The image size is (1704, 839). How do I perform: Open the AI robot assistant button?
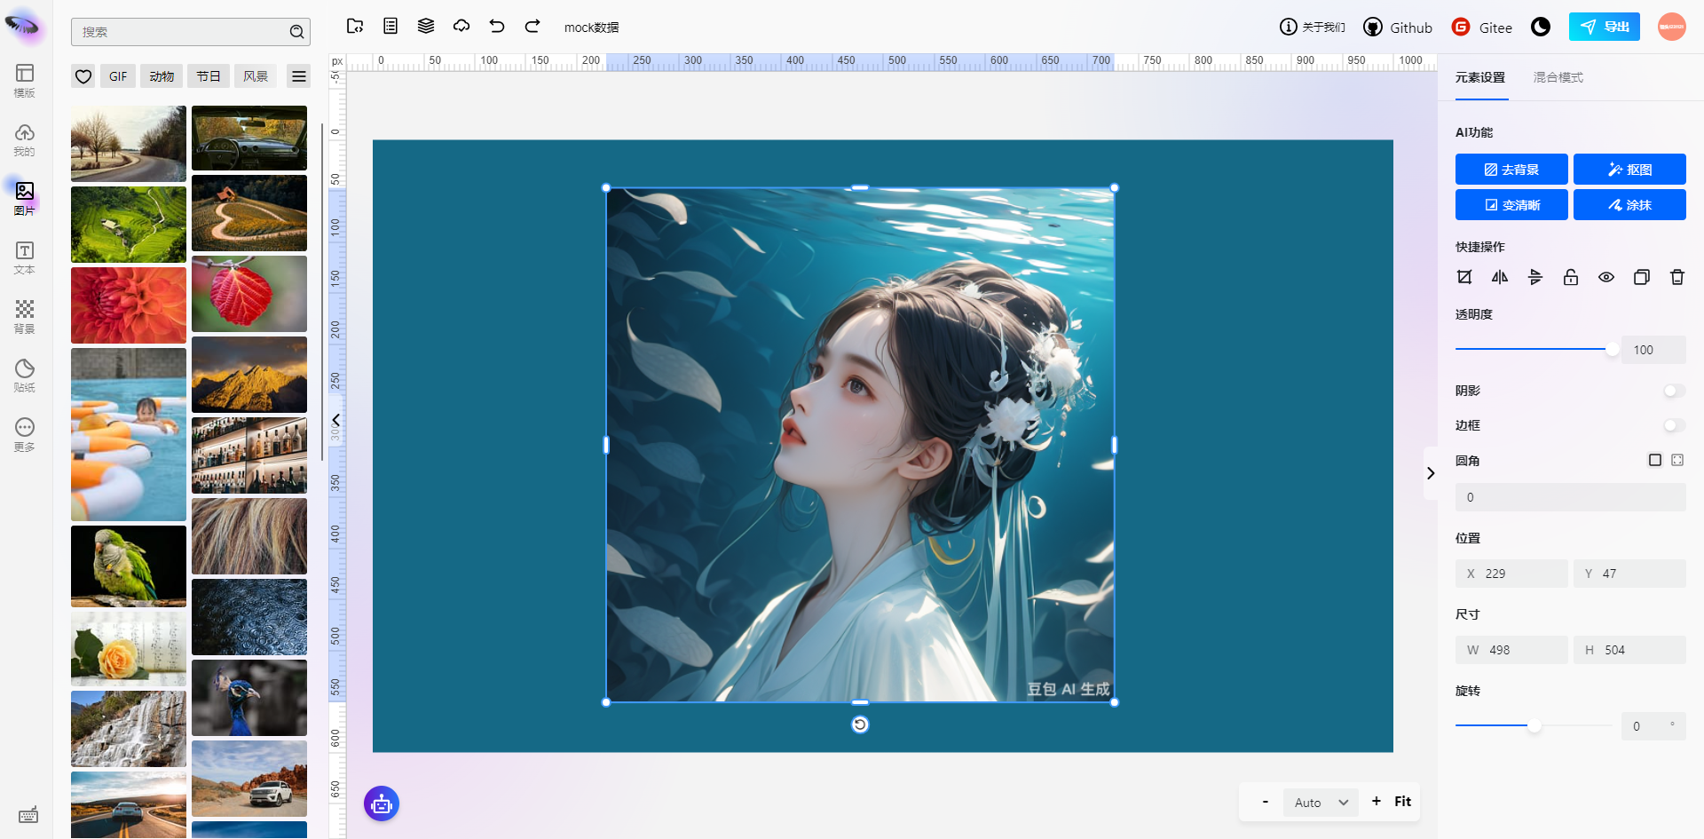382,803
